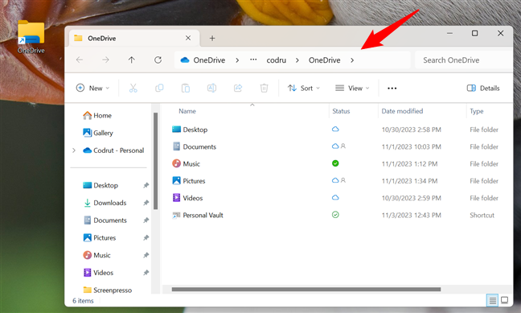Screen dimensions: 521x313
Task: Click inside the Search OneDrive field
Action: tap(464, 60)
